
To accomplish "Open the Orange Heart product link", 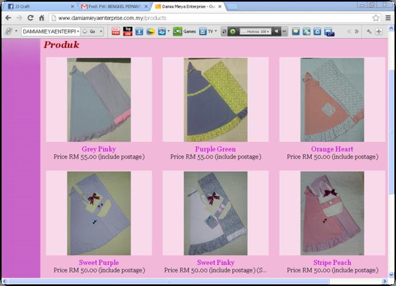I will point(332,149).
